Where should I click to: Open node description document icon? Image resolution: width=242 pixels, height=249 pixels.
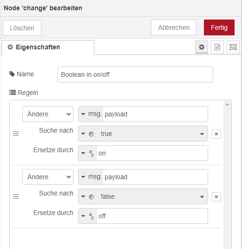(217, 47)
